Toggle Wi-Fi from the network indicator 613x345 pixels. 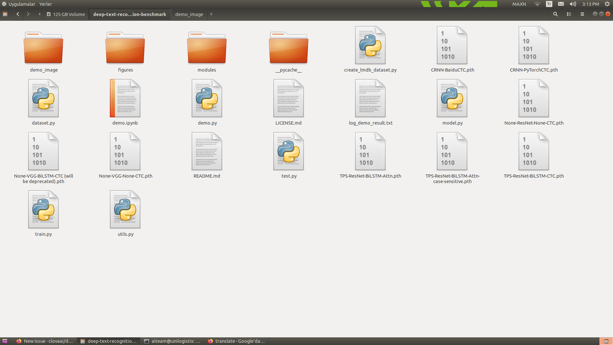(537, 4)
